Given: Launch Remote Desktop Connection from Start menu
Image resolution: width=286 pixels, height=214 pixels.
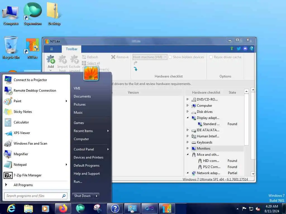Looking at the screenshot, I should point(36,91).
